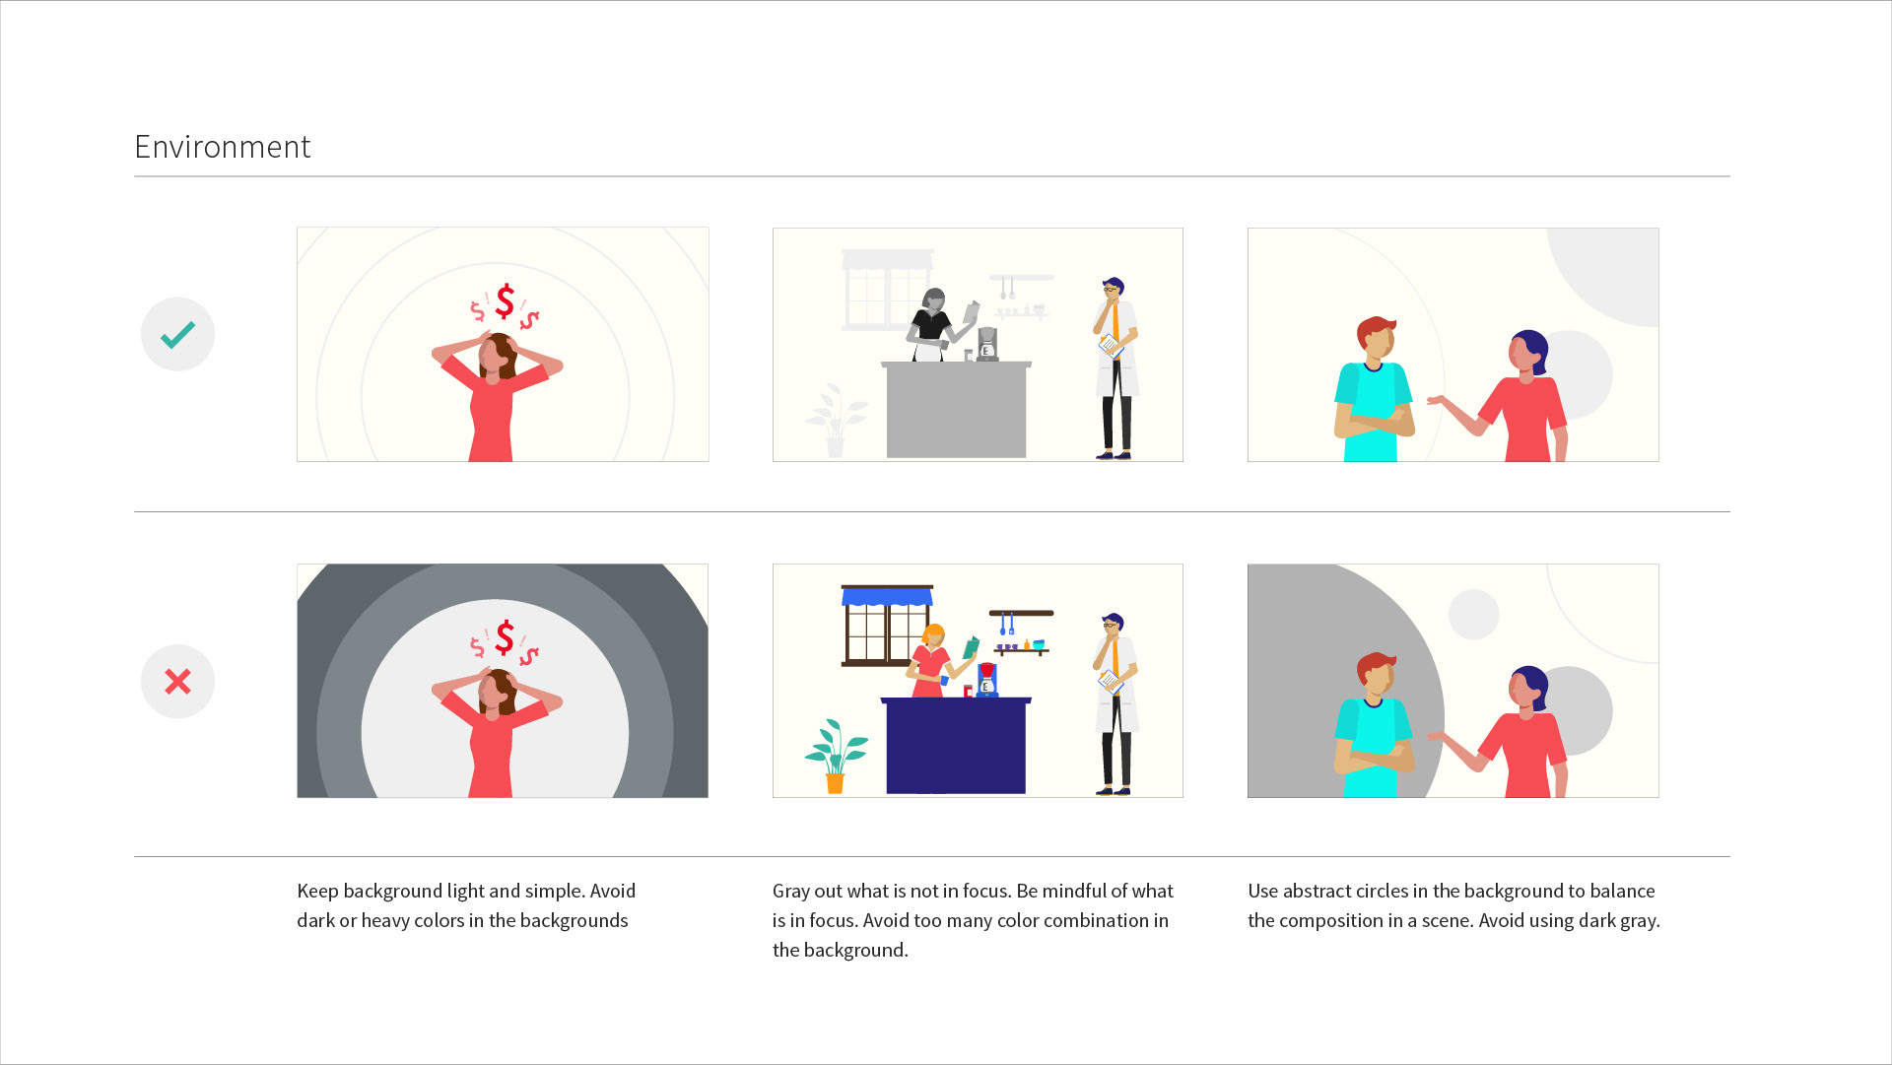Click the red X icon

click(177, 681)
